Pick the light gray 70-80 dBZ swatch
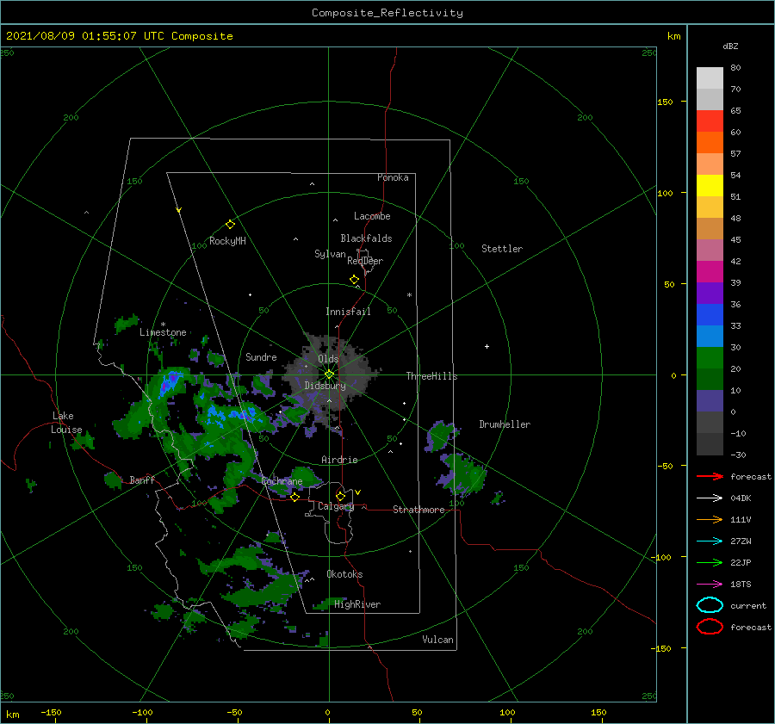 pyautogui.click(x=710, y=78)
